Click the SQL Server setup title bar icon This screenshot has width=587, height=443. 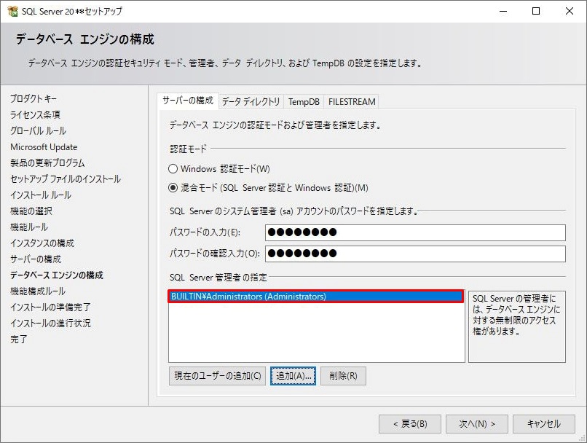(12, 11)
